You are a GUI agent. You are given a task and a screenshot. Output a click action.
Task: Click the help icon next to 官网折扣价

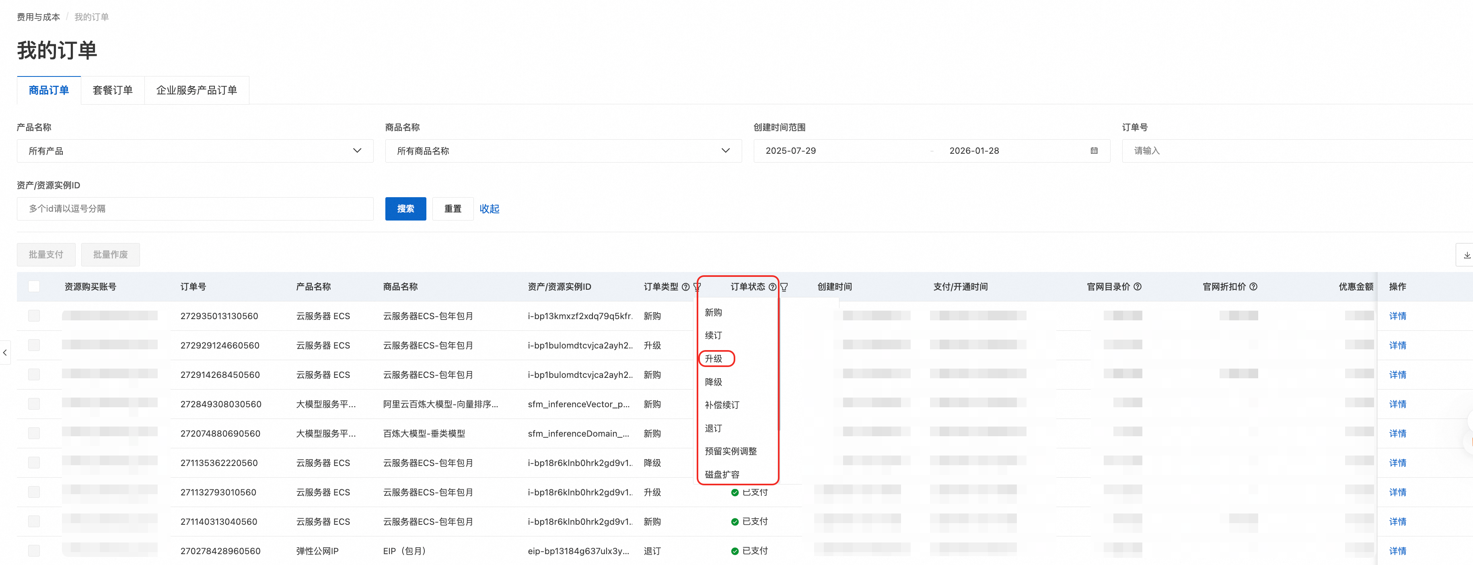(1253, 287)
